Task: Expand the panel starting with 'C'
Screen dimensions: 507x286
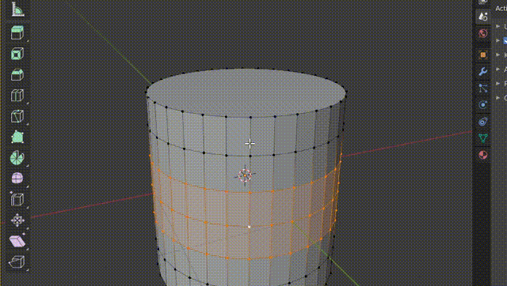Action: [x=498, y=97]
